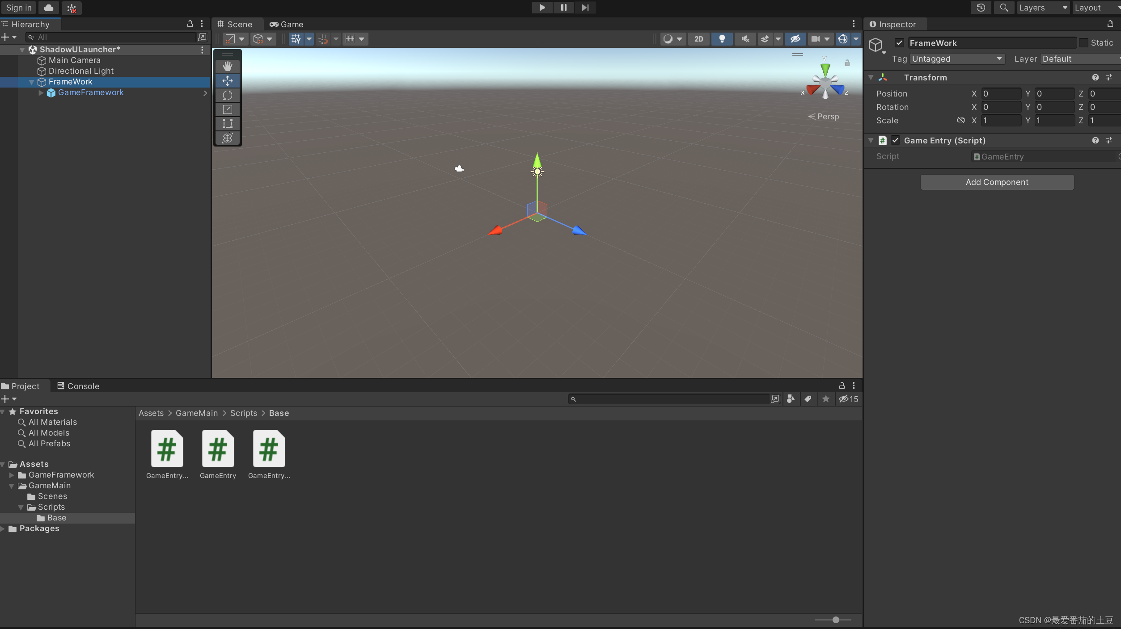Open the Tag Untagged dropdown

(957, 59)
